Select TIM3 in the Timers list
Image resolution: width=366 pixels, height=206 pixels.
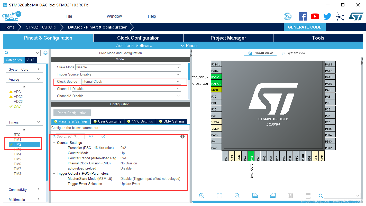17,149
